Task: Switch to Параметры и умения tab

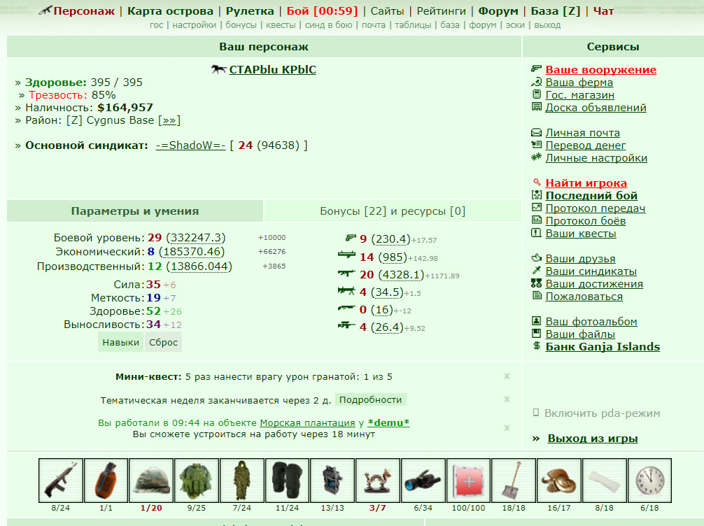Action: pos(134,211)
